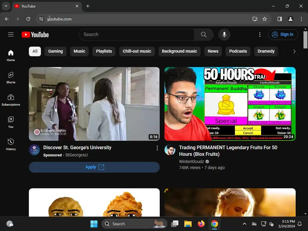Click the page vertical scrollbar thumb
Image resolution: width=308 pixels, height=231 pixels.
coord(305,40)
